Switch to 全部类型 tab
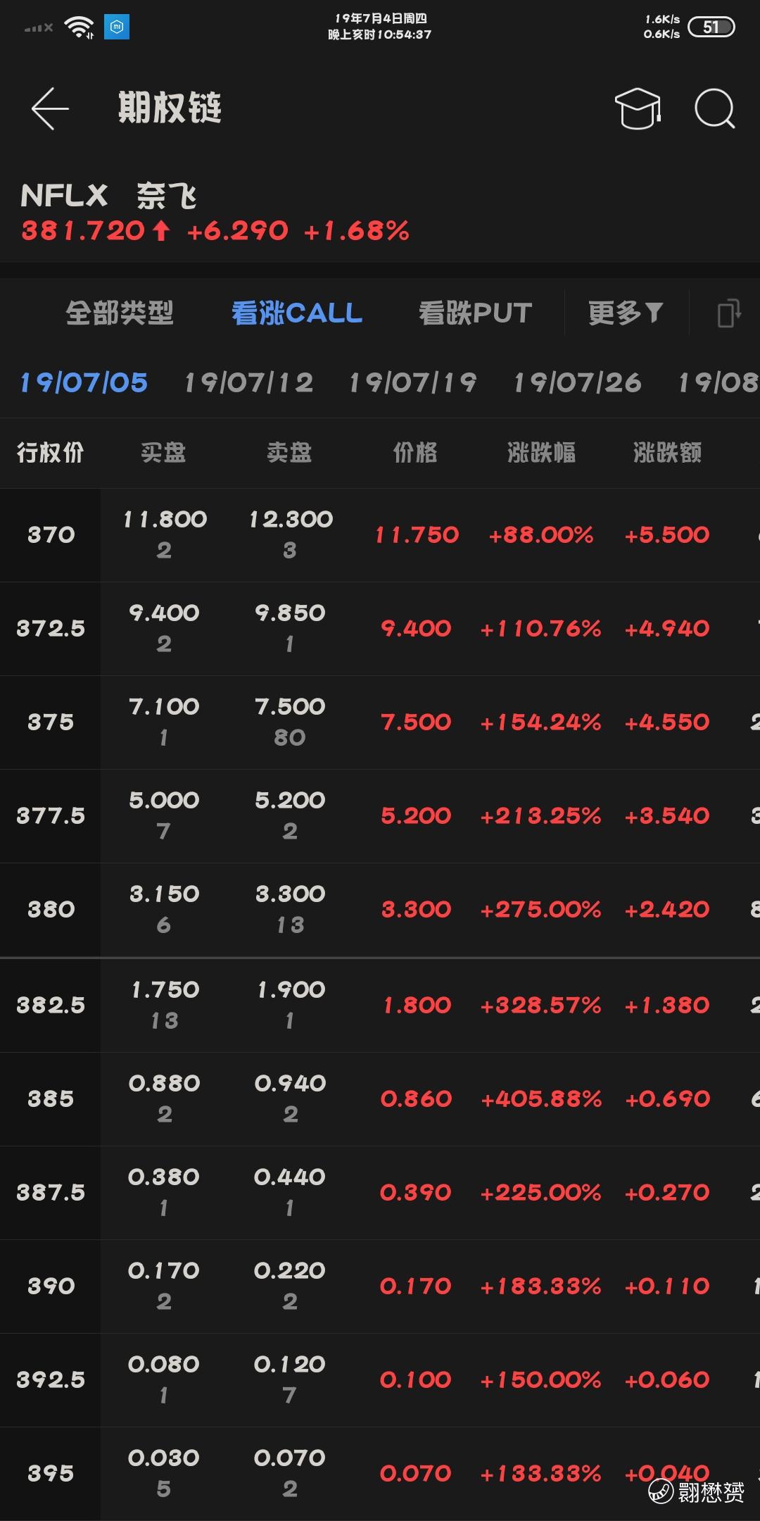760x1521 pixels. [120, 313]
